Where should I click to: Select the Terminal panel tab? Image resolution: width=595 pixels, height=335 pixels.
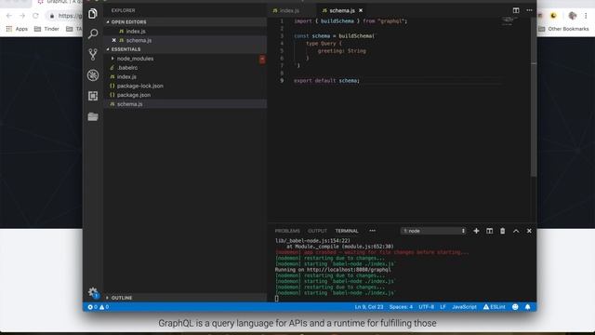[x=347, y=231]
